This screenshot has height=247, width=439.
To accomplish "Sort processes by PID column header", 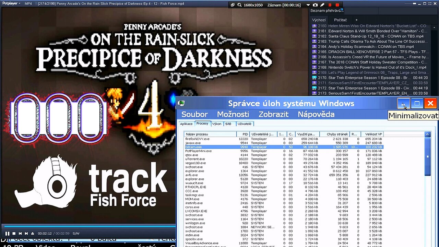I will (243, 134).
